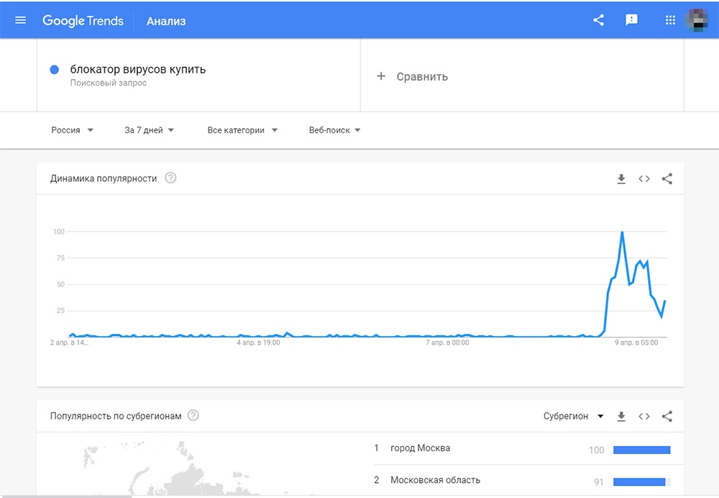
Task: Share the subregion popularity widget
Action: 667,416
